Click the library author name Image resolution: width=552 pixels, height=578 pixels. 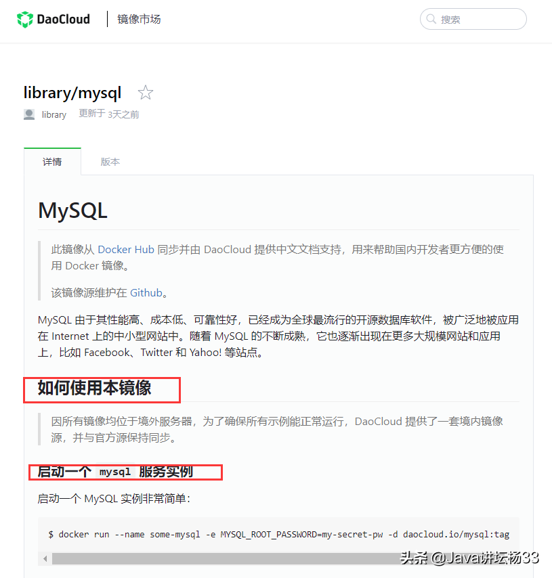(x=54, y=114)
